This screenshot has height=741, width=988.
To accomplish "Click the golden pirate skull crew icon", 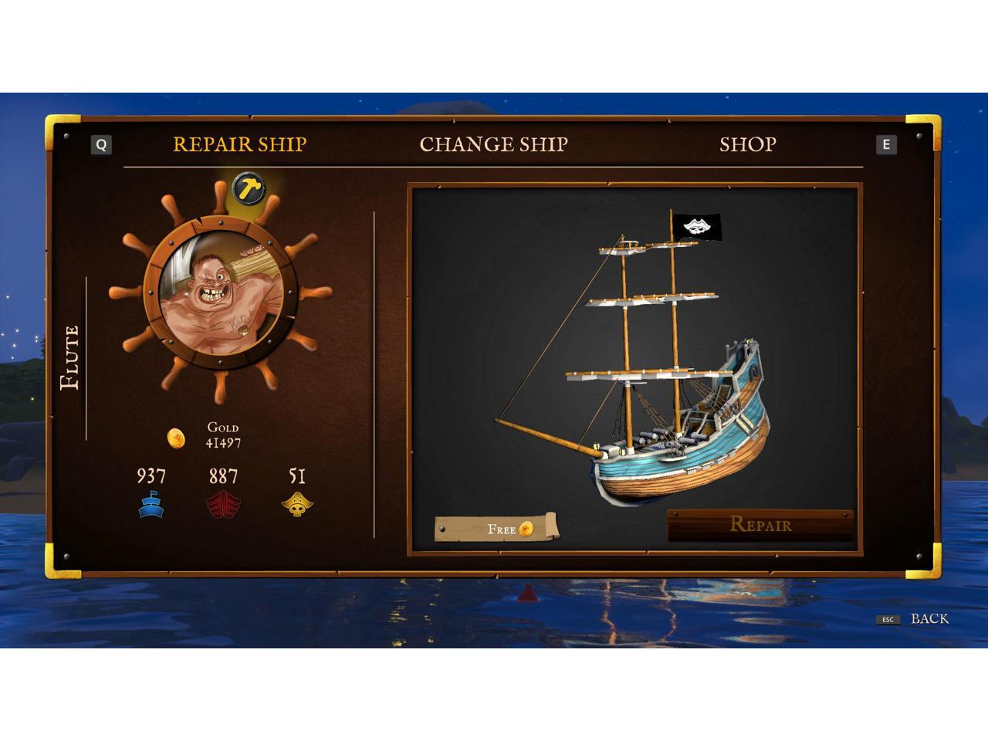I will (297, 504).
